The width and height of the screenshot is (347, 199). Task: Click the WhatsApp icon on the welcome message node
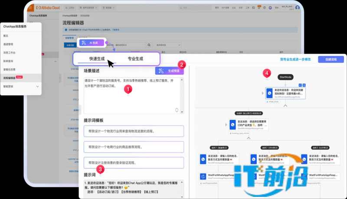[x=270, y=93]
